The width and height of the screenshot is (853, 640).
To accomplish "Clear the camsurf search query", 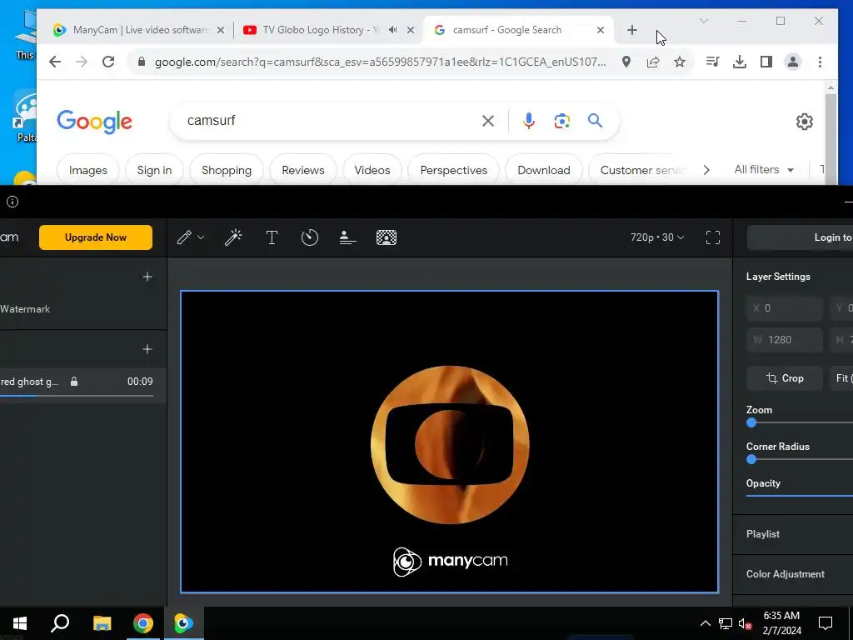I will (488, 121).
